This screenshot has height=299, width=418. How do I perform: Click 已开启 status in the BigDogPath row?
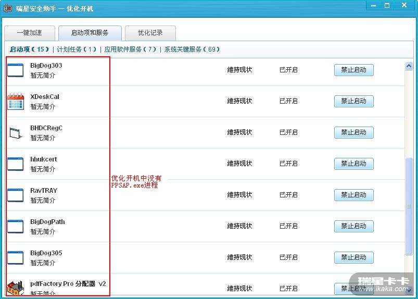coord(288,226)
